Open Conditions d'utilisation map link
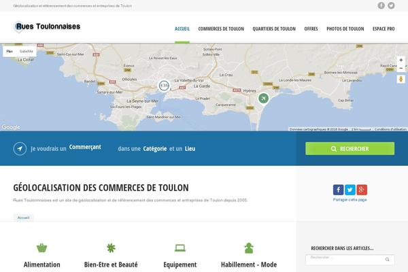Image resolution: width=408 pixels, height=272 pixels. tap(390, 129)
